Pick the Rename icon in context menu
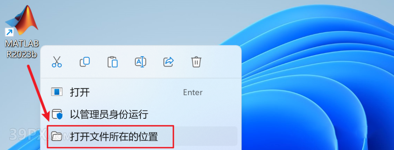Viewport: 394px width, 150px height. 140,62
